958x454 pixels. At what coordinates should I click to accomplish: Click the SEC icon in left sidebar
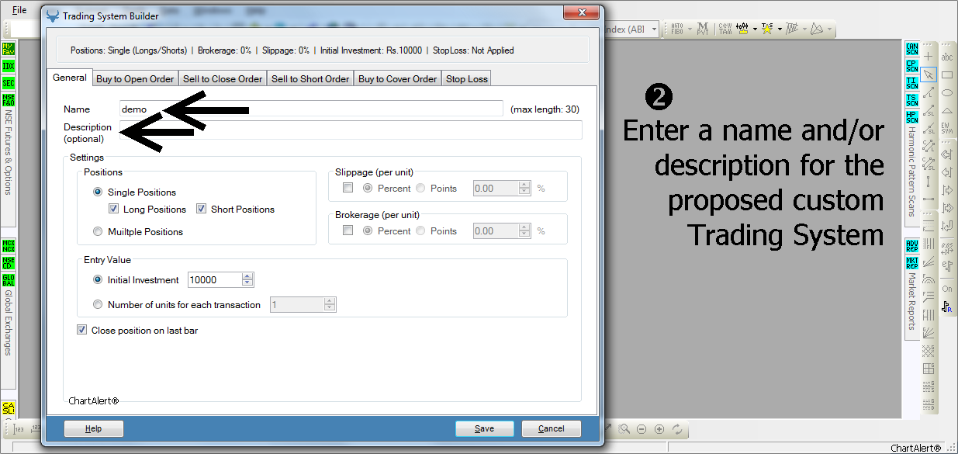[9, 83]
